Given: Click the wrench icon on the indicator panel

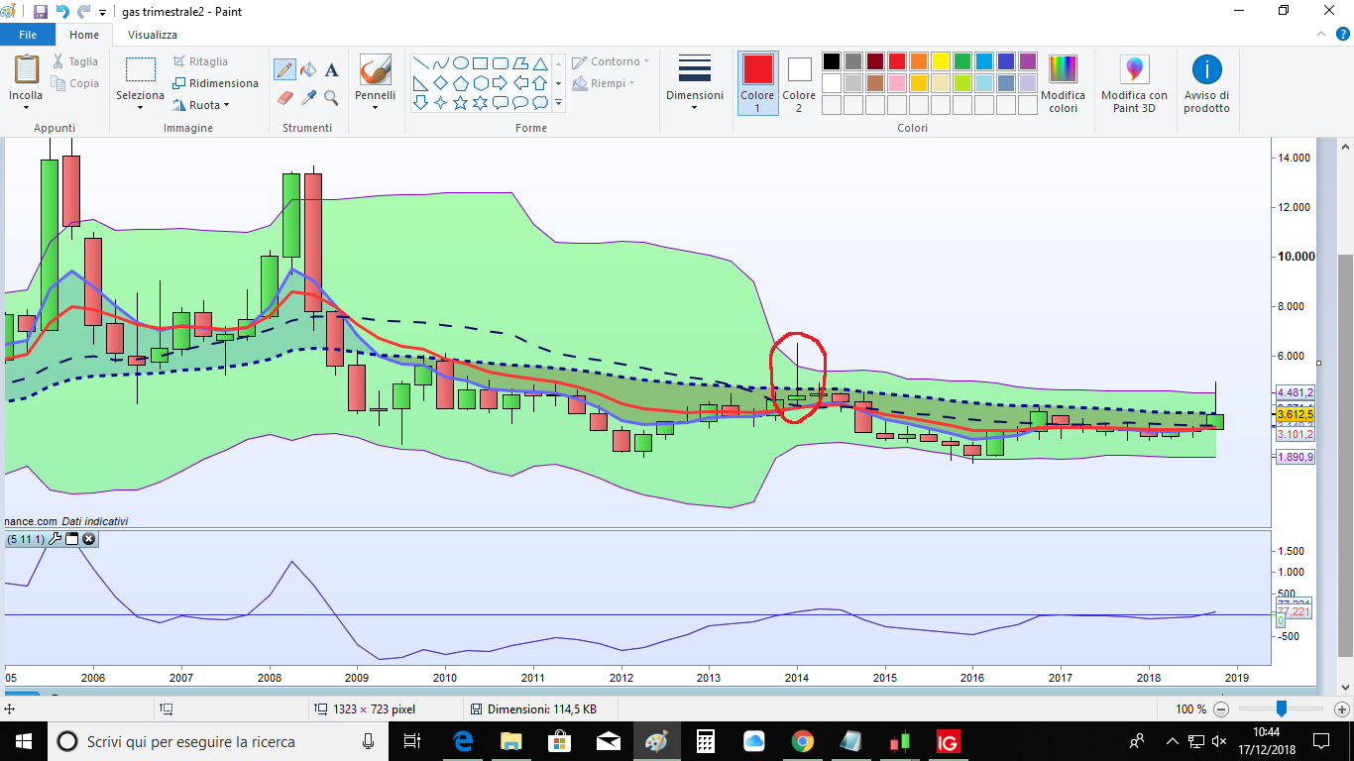Looking at the screenshot, I should tap(56, 539).
